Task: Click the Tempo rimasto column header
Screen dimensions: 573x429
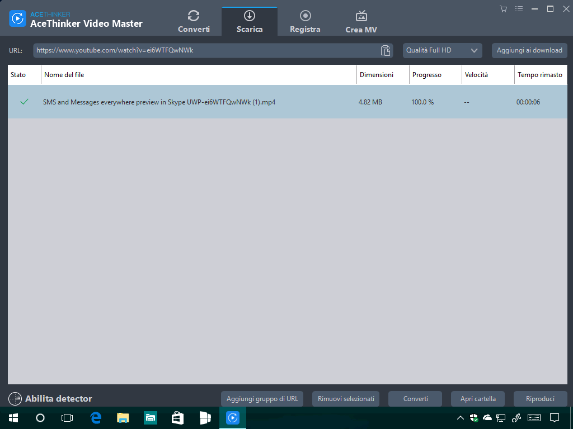Action: [x=541, y=75]
